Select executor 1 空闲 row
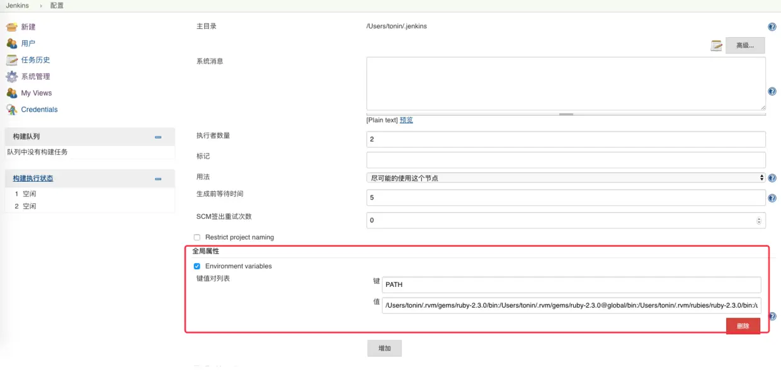The width and height of the screenshot is (781, 370). point(89,194)
